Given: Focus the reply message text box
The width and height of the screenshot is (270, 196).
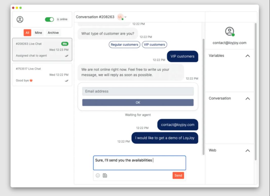Looking at the screenshot, I should point(139,163).
